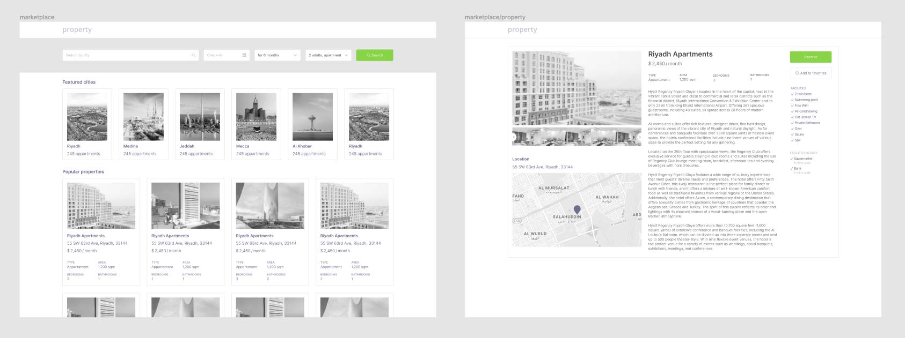Expand the "for 6 months" duration dropdown

click(x=277, y=55)
